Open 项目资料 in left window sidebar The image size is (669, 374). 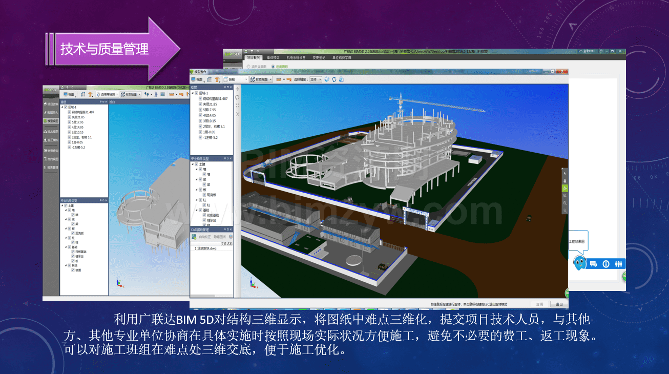coord(51,104)
